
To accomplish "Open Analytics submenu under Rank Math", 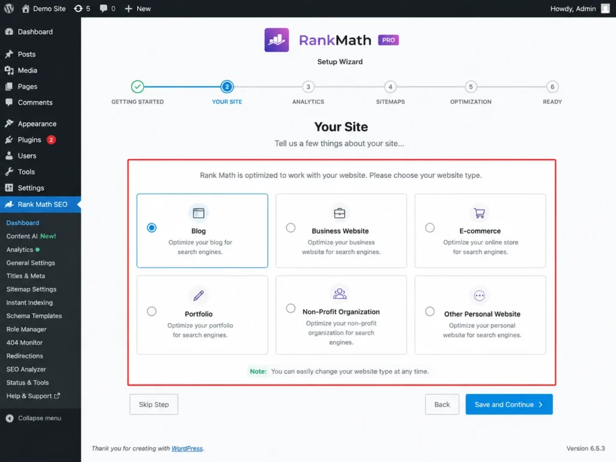I will click(23, 250).
